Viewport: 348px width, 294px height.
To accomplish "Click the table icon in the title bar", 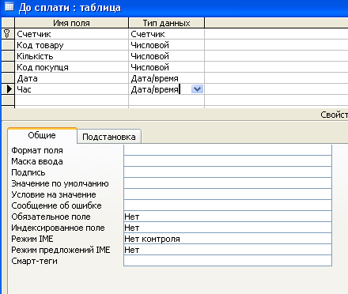I will [x=9, y=6].
